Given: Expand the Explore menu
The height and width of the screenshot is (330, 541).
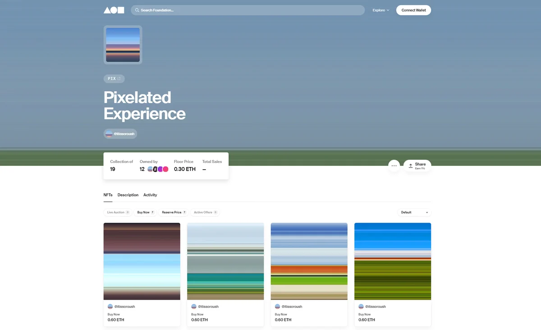Looking at the screenshot, I should click(381, 10).
